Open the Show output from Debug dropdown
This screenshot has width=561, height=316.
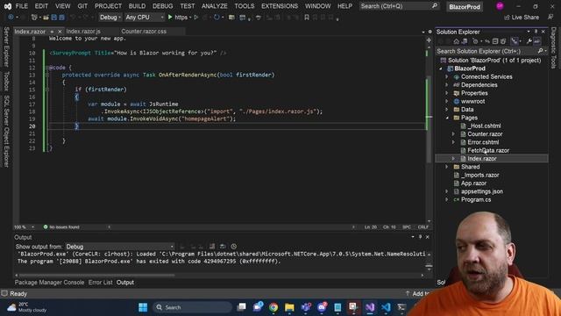[119, 247]
